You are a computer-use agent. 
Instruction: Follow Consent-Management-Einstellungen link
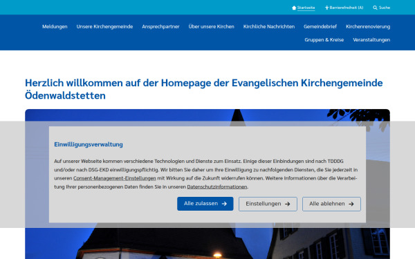(x=115, y=178)
